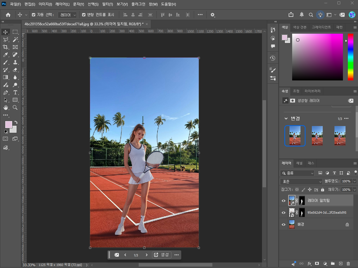Image resolution: width=358 pixels, height=268 pixels.
Task: Select the Gradient tool
Action: tap(6, 77)
